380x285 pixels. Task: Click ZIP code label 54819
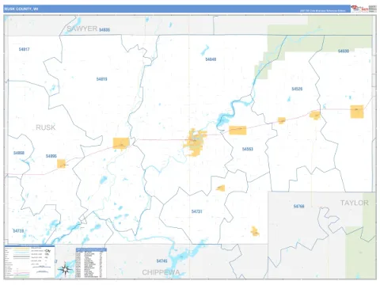102,79
